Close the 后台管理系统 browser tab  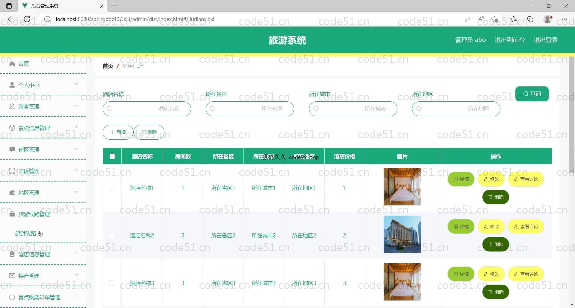(102, 6)
